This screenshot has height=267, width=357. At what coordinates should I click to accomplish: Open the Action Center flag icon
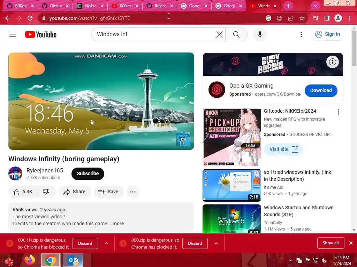[x=307, y=260]
